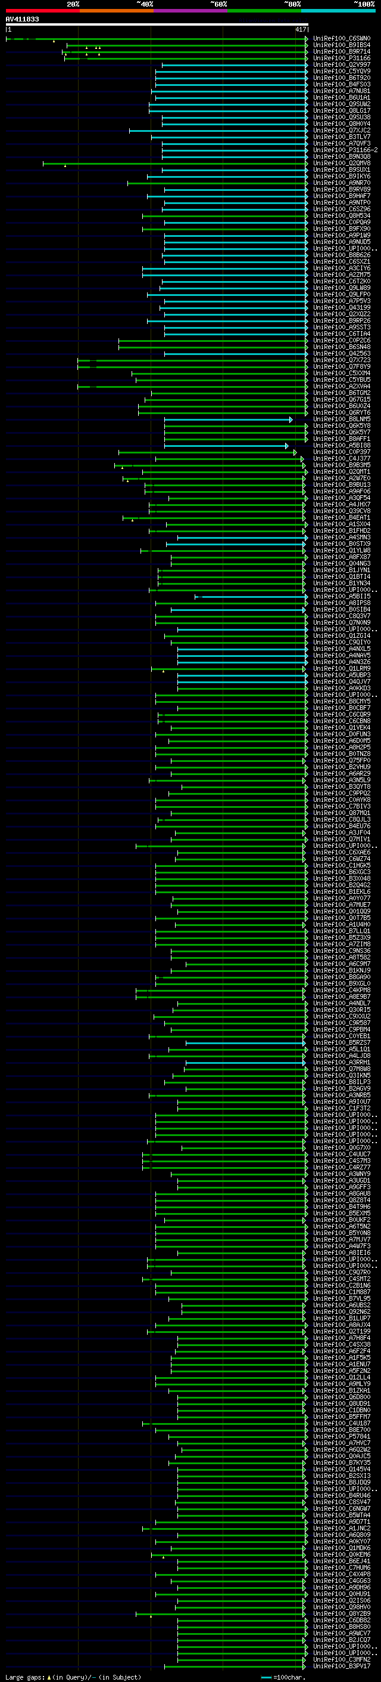Open hit UniRef100_C5YQV9
Image resolution: width=381 pixels, height=1682 pixels.
click(341, 71)
